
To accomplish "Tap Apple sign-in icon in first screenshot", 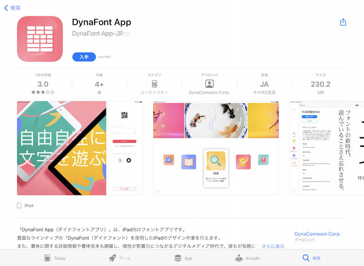I will coord(129,160).
